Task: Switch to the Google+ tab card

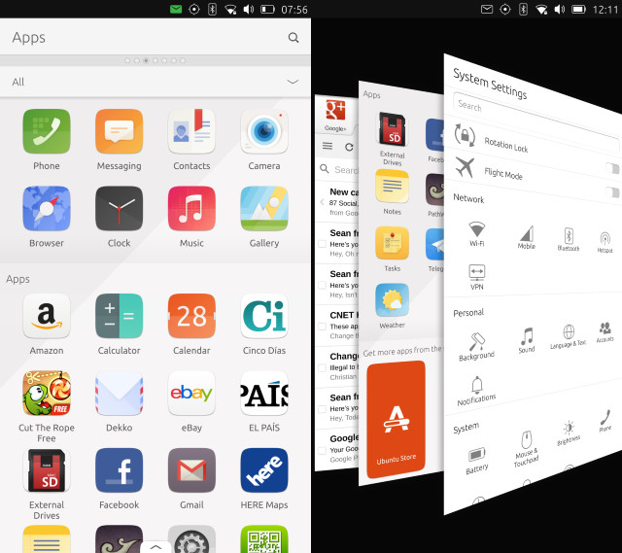Action: pyautogui.click(x=335, y=115)
